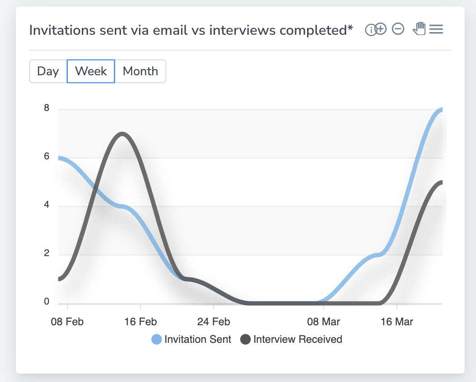The height and width of the screenshot is (382, 476).
Task: Open the chart hamburger menu
Action: pos(436,29)
